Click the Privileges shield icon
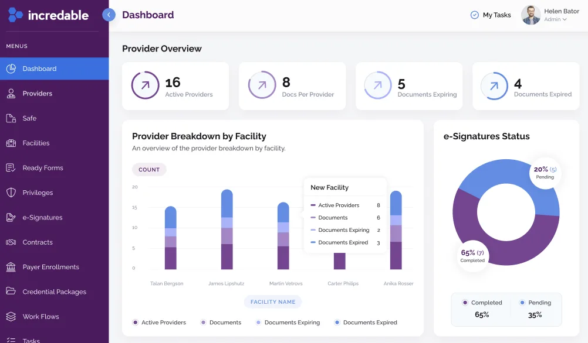588x343 pixels. pyautogui.click(x=11, y=193)
